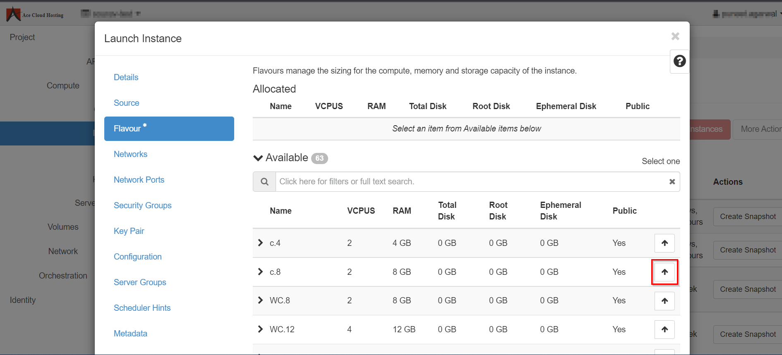Expand details for c.4 row

(x=260, y=243)
